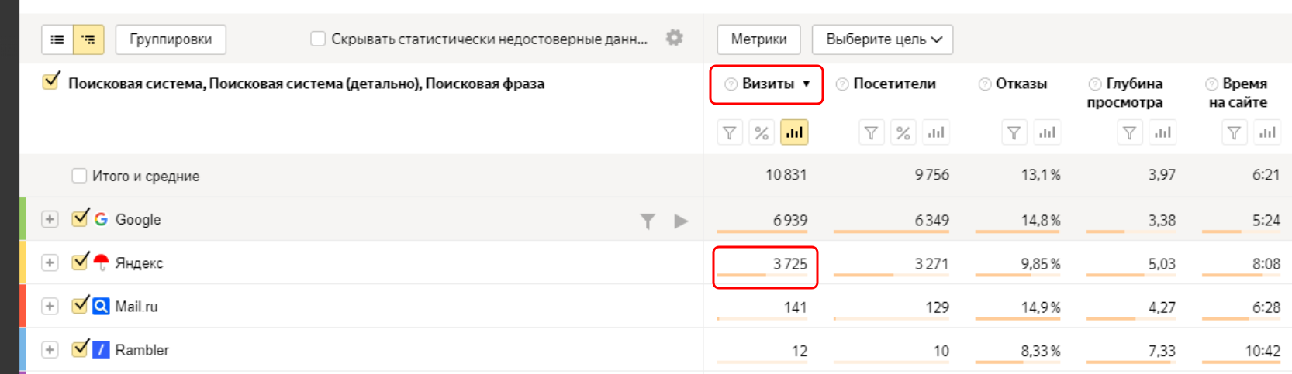This screenshot has width=1292, height=374.
Task: Click filter icon under Визиты column
Action: [730, 133]
